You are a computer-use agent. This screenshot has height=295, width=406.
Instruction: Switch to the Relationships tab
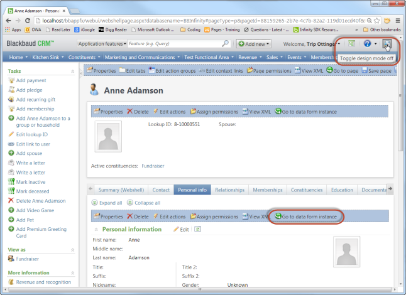click(x=229, y=190)
